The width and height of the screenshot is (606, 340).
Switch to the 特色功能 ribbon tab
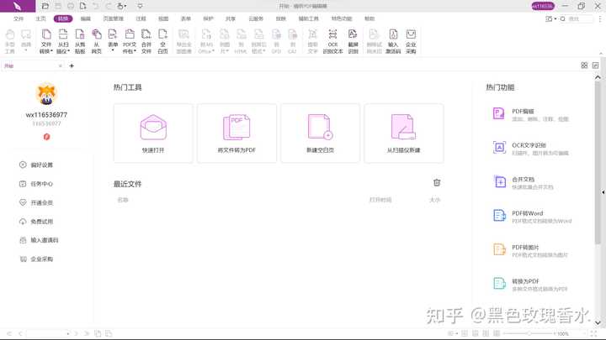coord(342,18)
